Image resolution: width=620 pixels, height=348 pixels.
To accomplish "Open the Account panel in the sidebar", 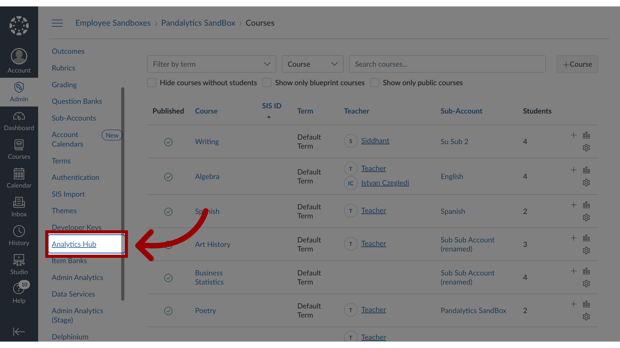I will coord(19,61).
